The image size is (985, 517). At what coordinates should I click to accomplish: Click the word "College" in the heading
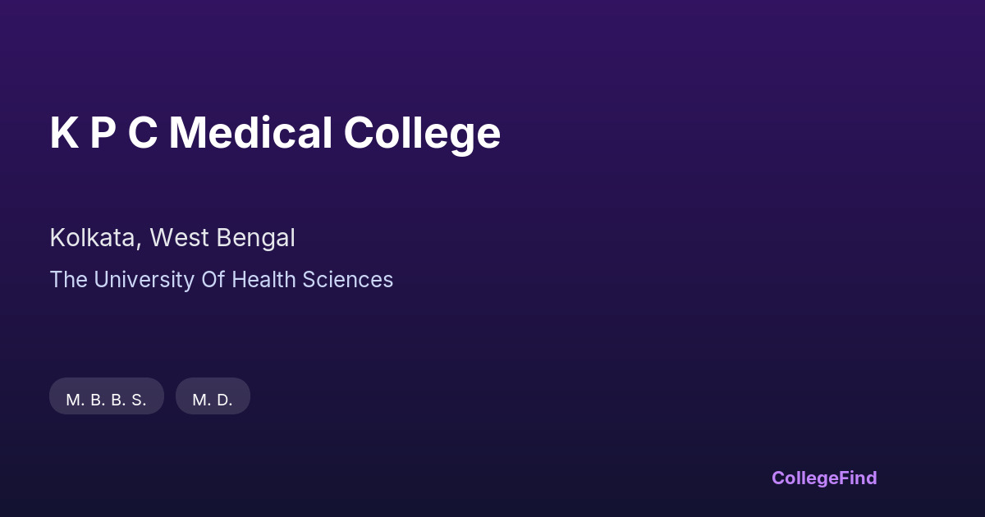422,133
